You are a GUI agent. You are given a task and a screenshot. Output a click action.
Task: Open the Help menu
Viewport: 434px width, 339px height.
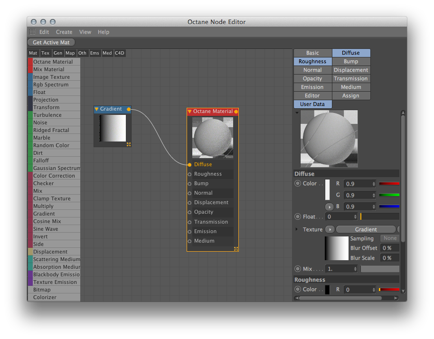click(x=103, y=32)
